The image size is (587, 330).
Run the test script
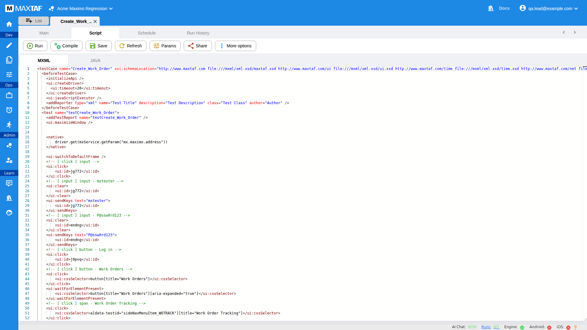click(x=35, y=46)
